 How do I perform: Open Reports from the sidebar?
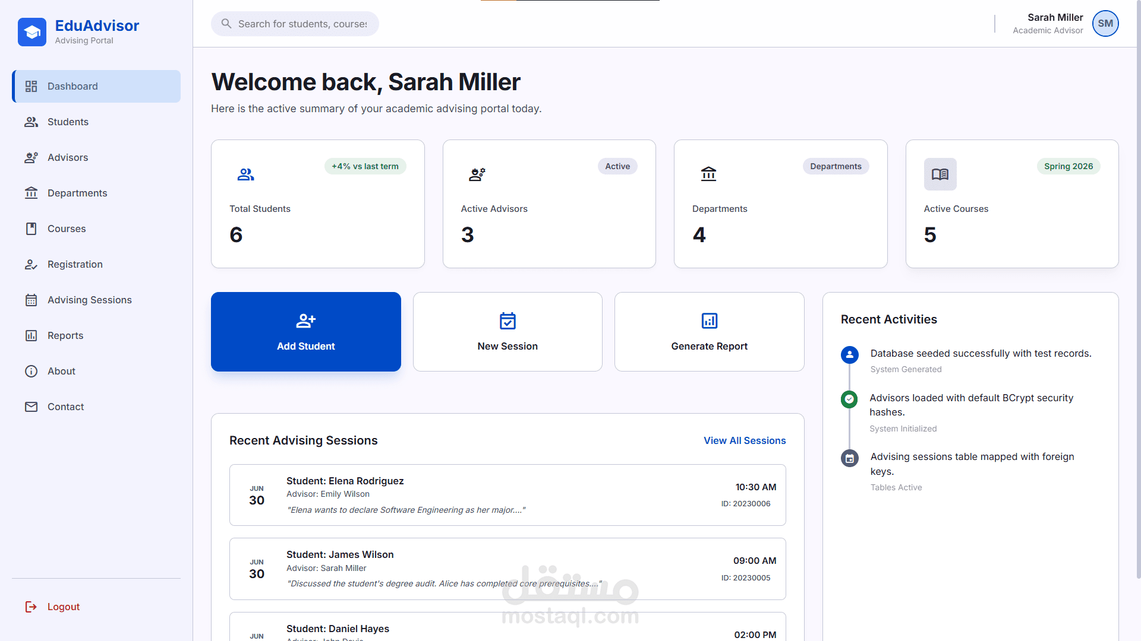[x=96, y=336]
